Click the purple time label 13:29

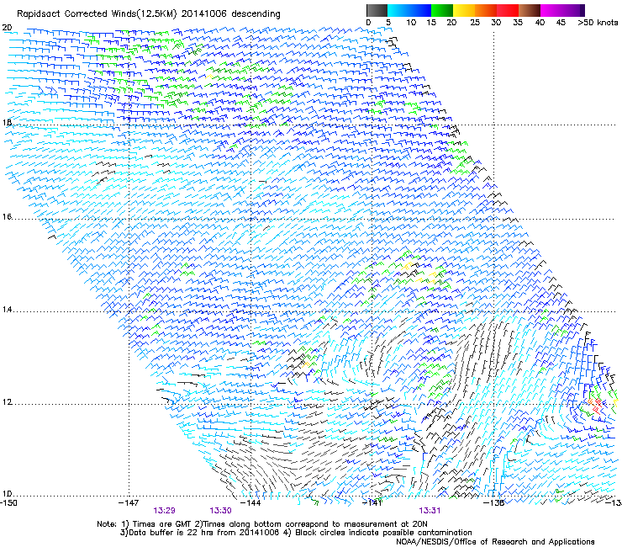(164, 511)
